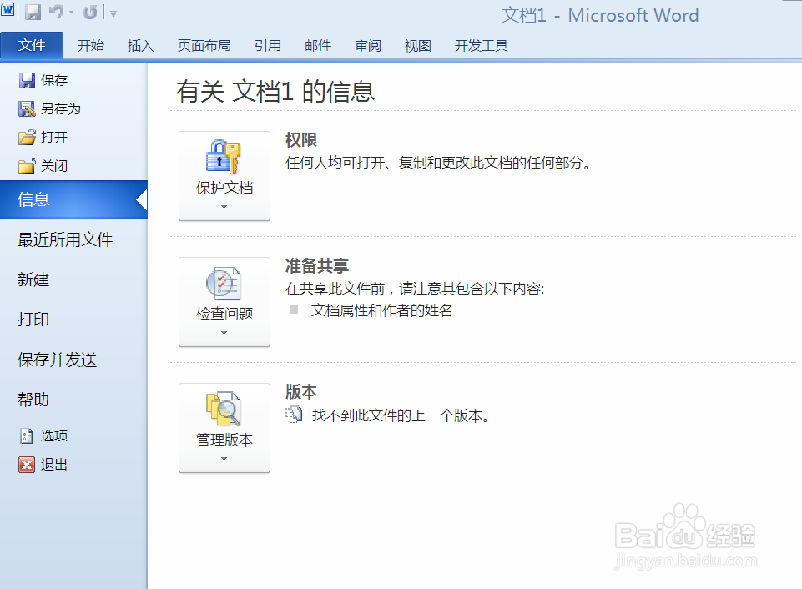Click the 退出 text label
The image size is (802, 589).
(x=54, y=465)
